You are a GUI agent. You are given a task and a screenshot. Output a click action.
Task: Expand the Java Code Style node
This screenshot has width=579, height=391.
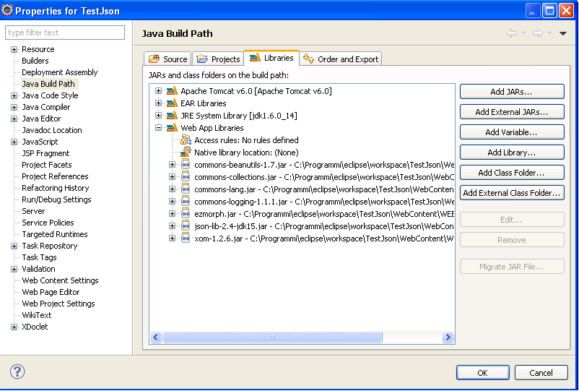coord(14,95)
